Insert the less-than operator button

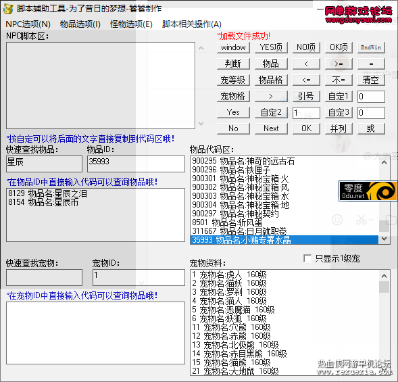pyautogui.click(x=306, y=64)
